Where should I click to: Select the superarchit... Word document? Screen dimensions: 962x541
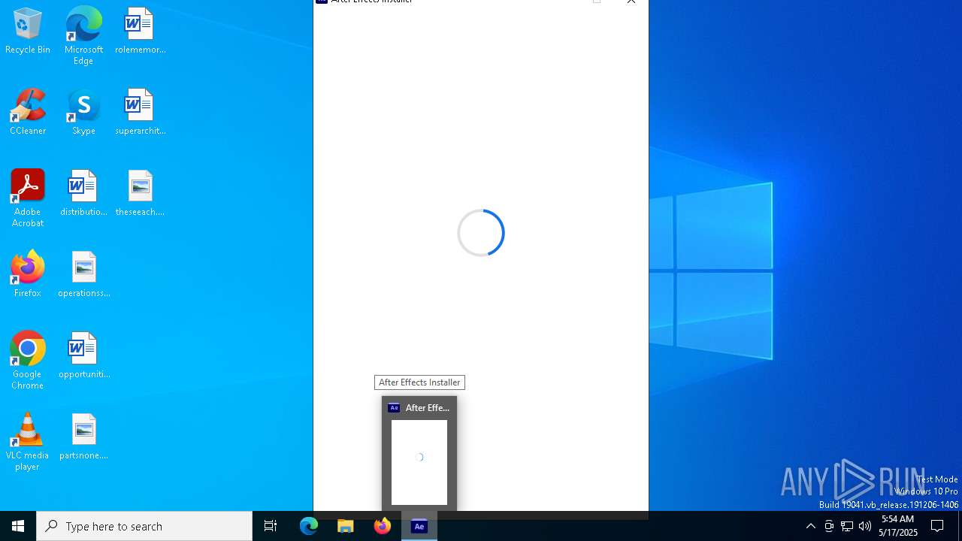point(140,113)
